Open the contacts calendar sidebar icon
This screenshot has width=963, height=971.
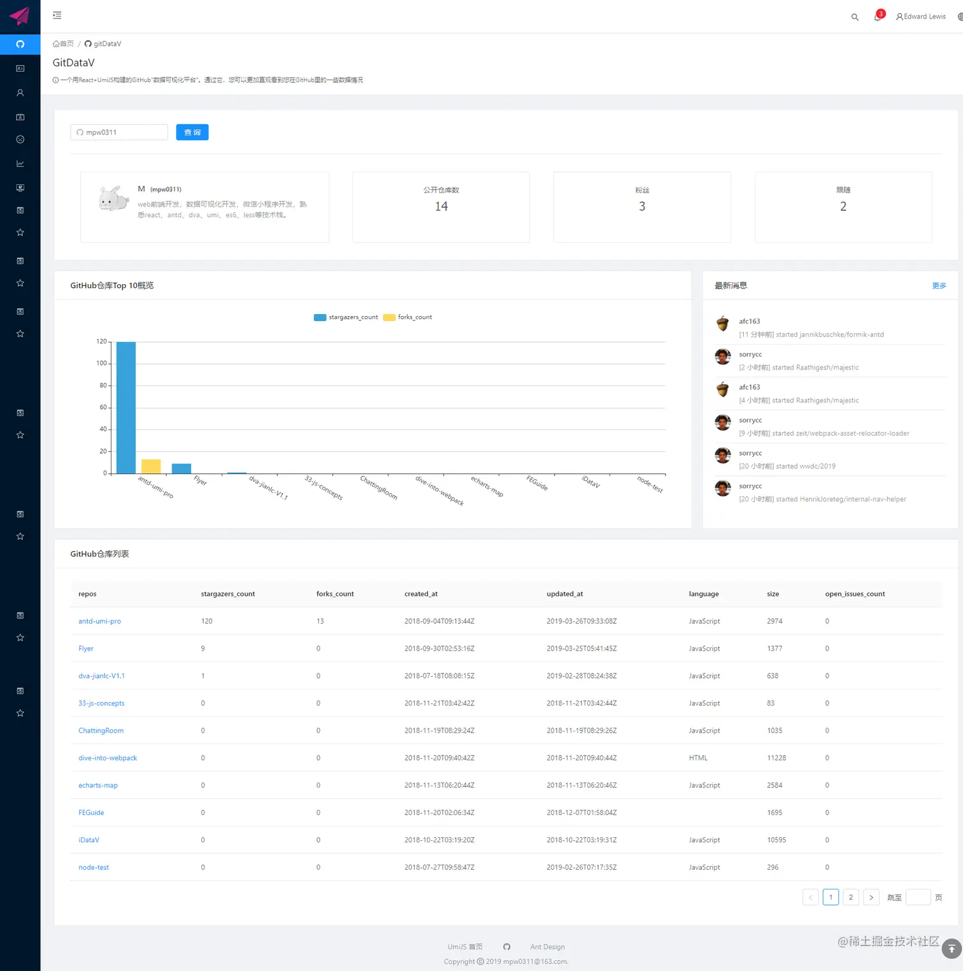tap(20, 117)
